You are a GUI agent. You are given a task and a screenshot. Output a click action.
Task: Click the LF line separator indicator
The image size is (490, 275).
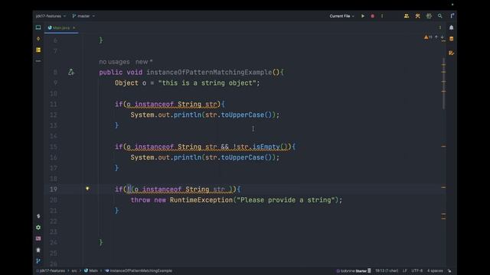pos(405,270)
